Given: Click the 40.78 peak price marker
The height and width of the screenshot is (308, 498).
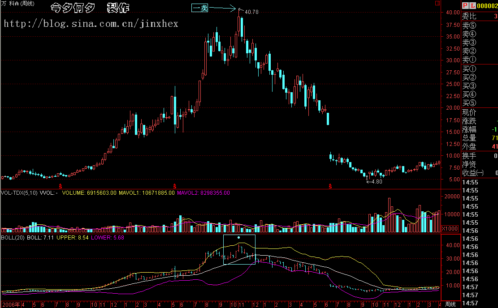Looking at the screenshot, I should pyautogui.click(x=251, y=12).
